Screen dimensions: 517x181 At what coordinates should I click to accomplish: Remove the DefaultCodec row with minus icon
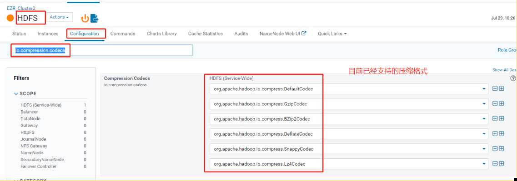(495, 88)
